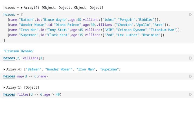
Task: Run the heroes array definition cell
Action: [190, 15]
